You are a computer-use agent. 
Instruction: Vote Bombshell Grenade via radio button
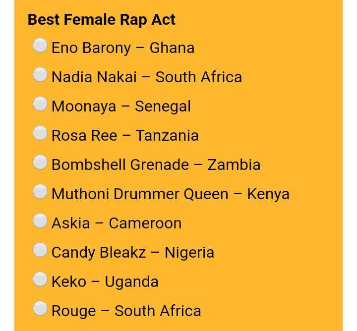click(x=40, y=163)
